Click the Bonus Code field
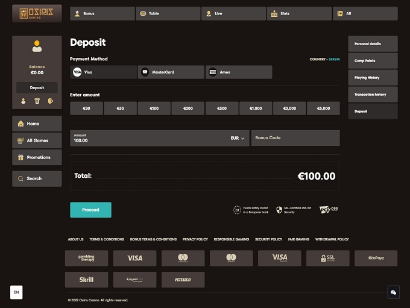 click(x=295, y=138)
